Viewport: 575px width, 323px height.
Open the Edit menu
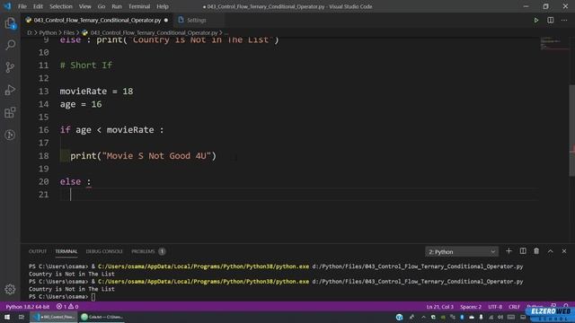coord(38,6)
